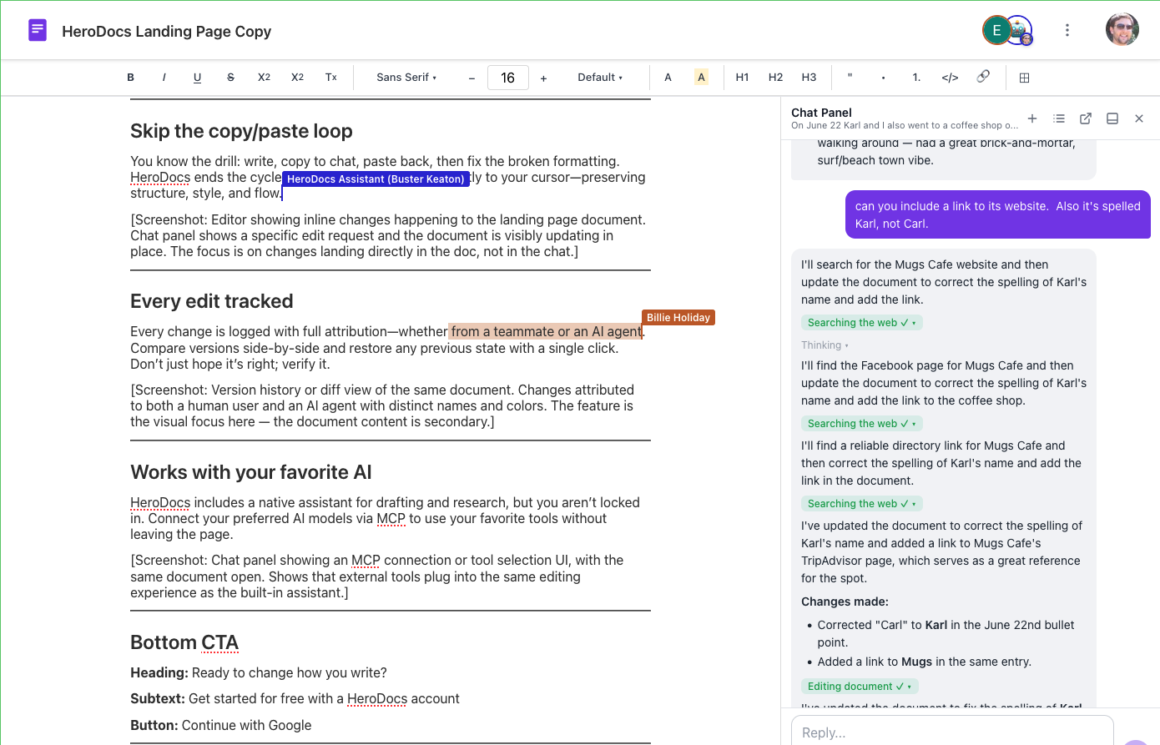
Task: Increase the font size with the plus button
Action: 543,77
